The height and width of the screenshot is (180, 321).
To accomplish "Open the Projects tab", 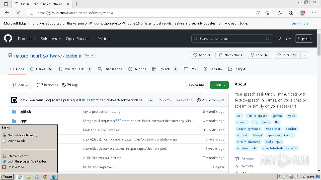I will pyautogui.click(x=165, y=69).
